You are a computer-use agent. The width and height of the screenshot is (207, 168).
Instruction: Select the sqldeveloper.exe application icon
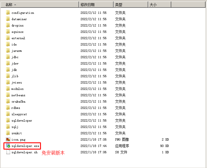(8, 146)
